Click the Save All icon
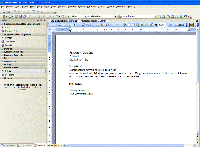The height and width of the screenshot is (147, 200). click(25, 16)
